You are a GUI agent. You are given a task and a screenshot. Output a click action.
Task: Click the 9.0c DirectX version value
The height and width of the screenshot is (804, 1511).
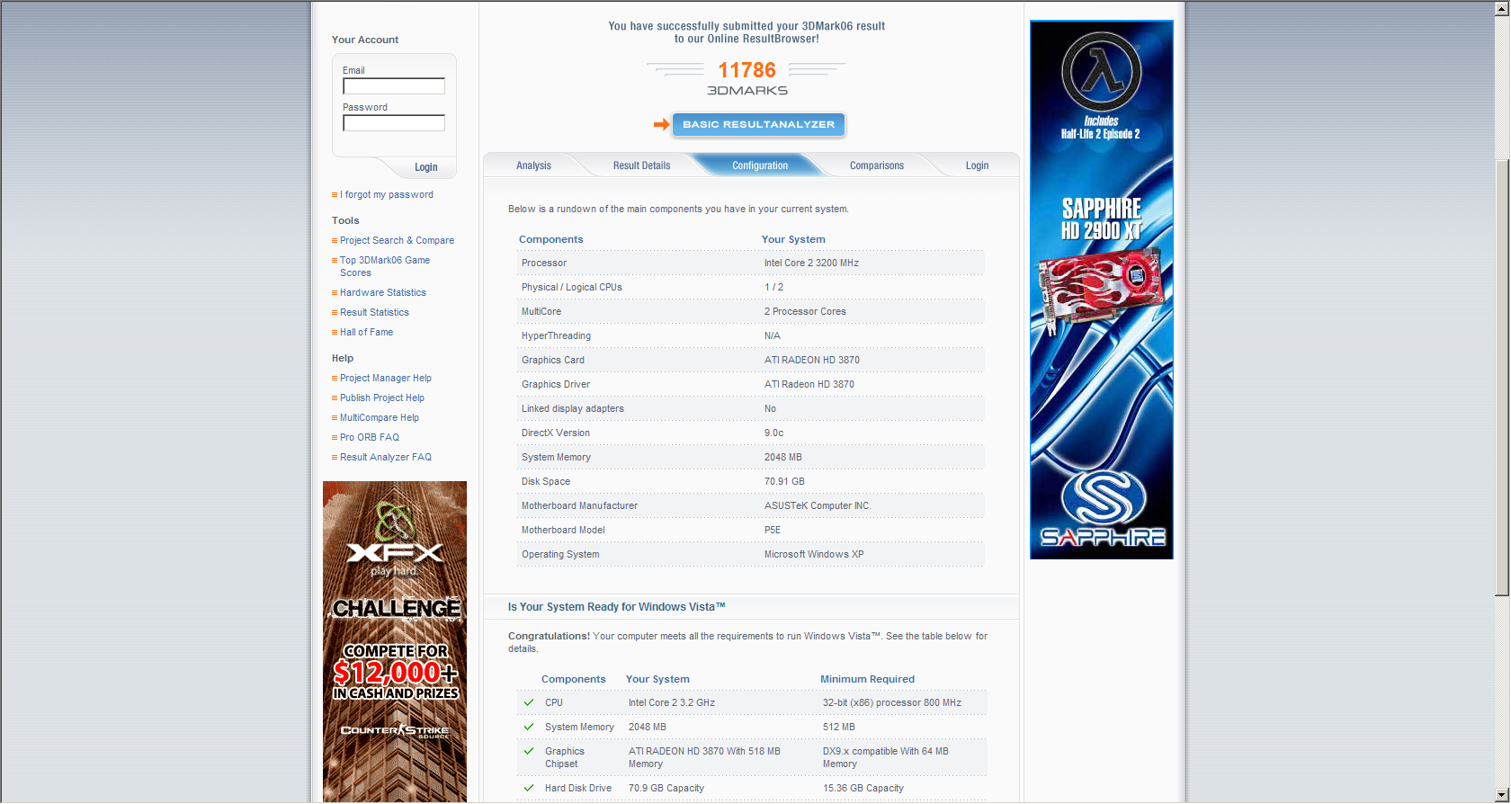773,433
